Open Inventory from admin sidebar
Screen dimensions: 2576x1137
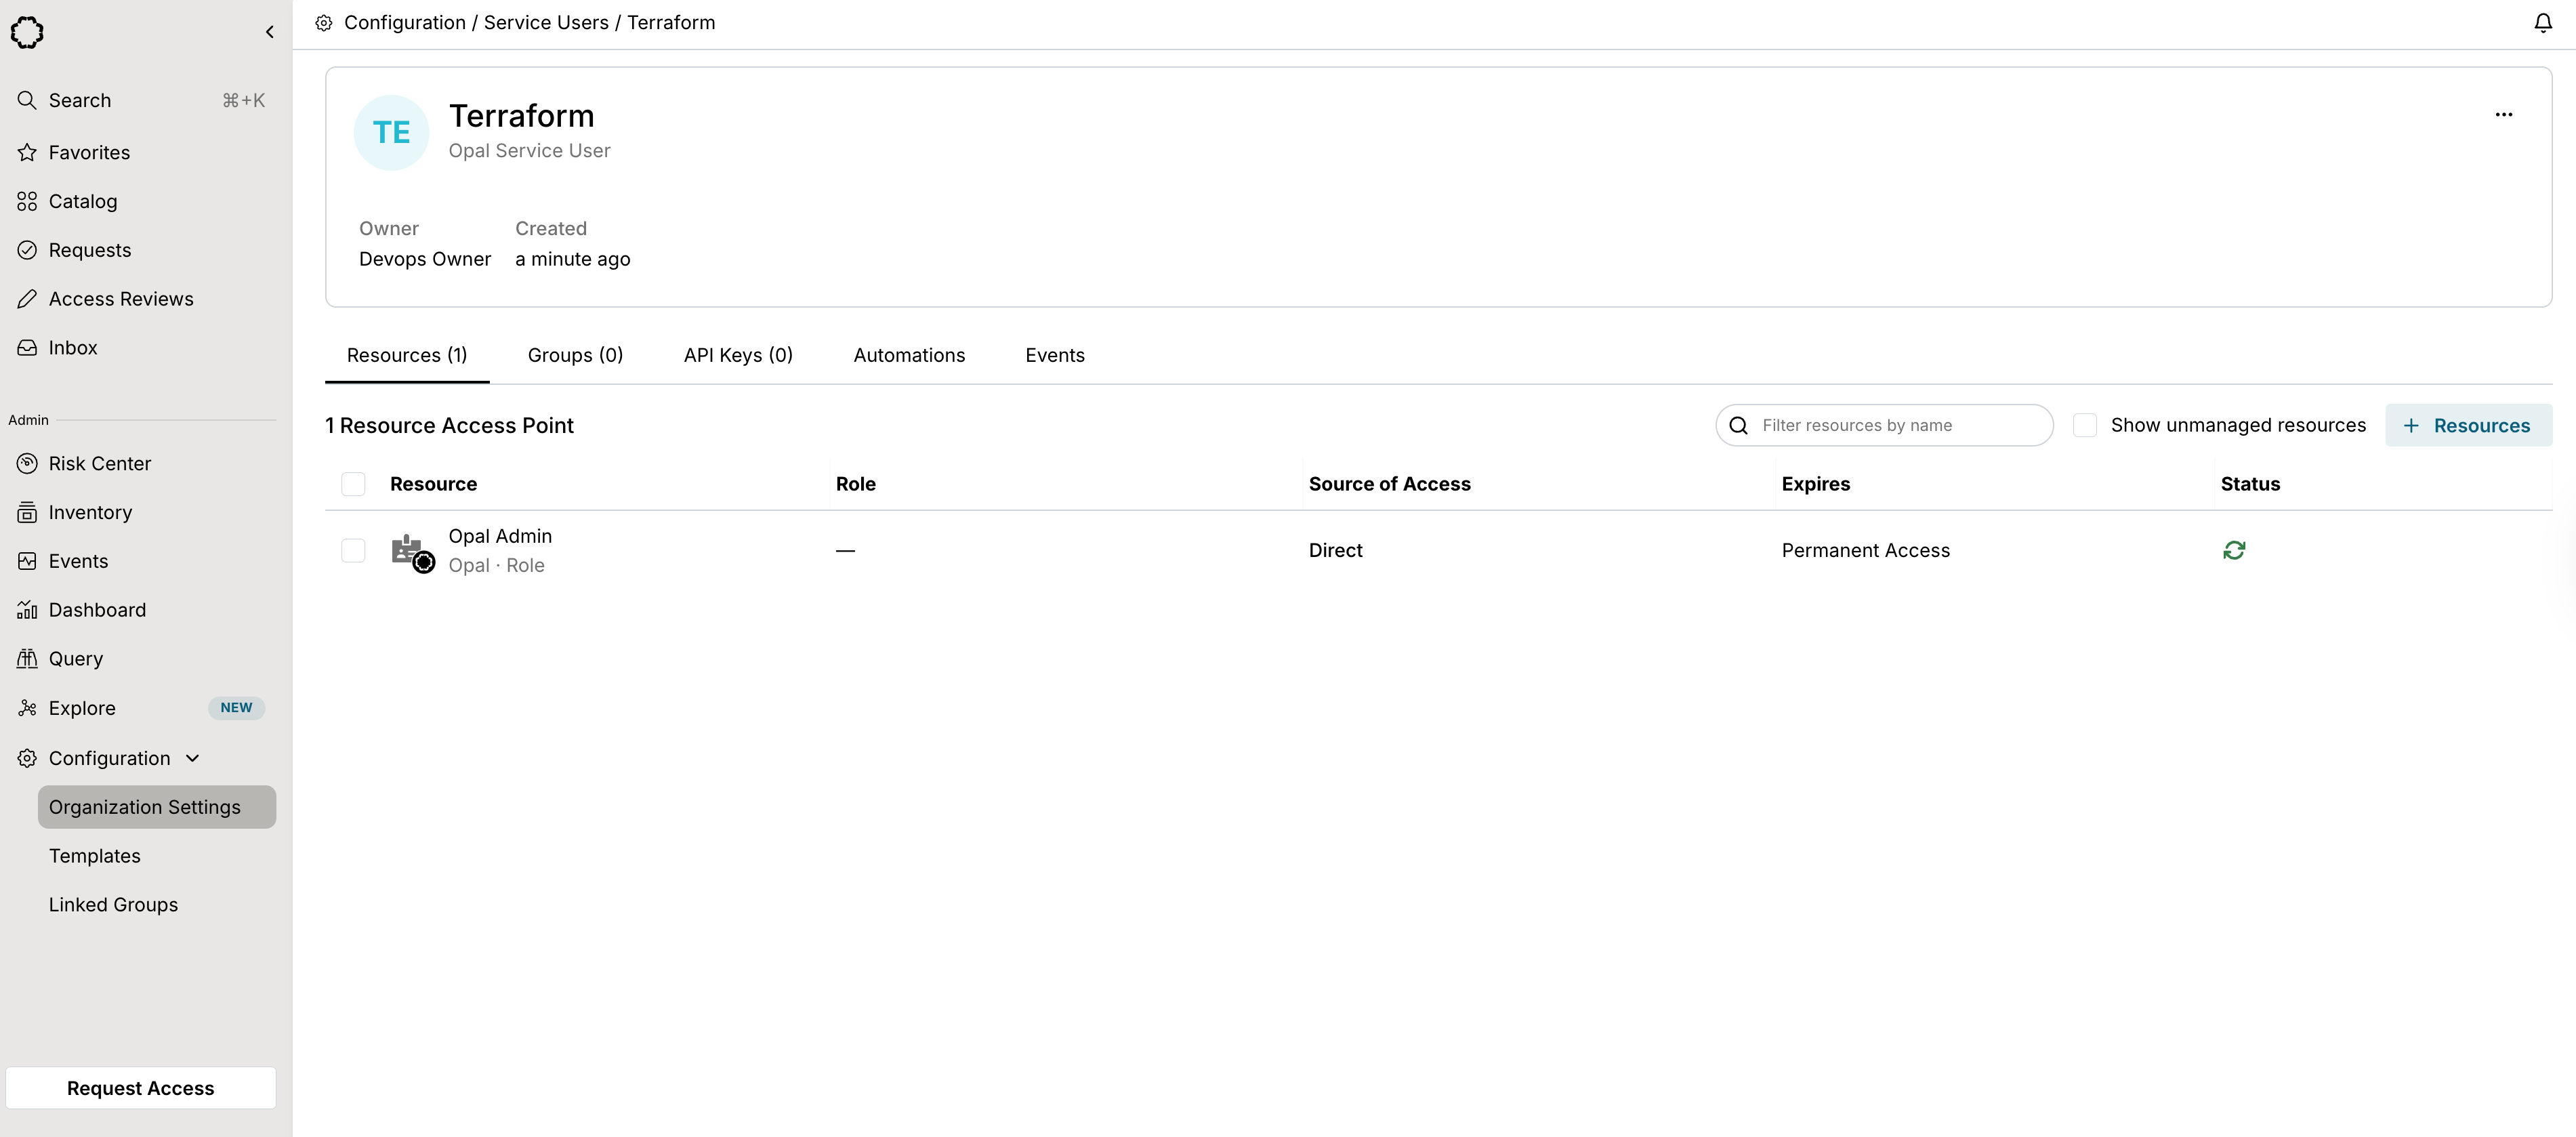pyautogui.click(x=90, y=513)
